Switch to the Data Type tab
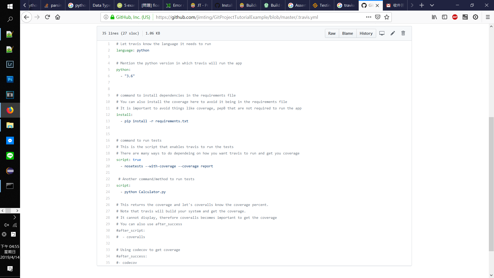The image size is (494, 278). [102, 5]
